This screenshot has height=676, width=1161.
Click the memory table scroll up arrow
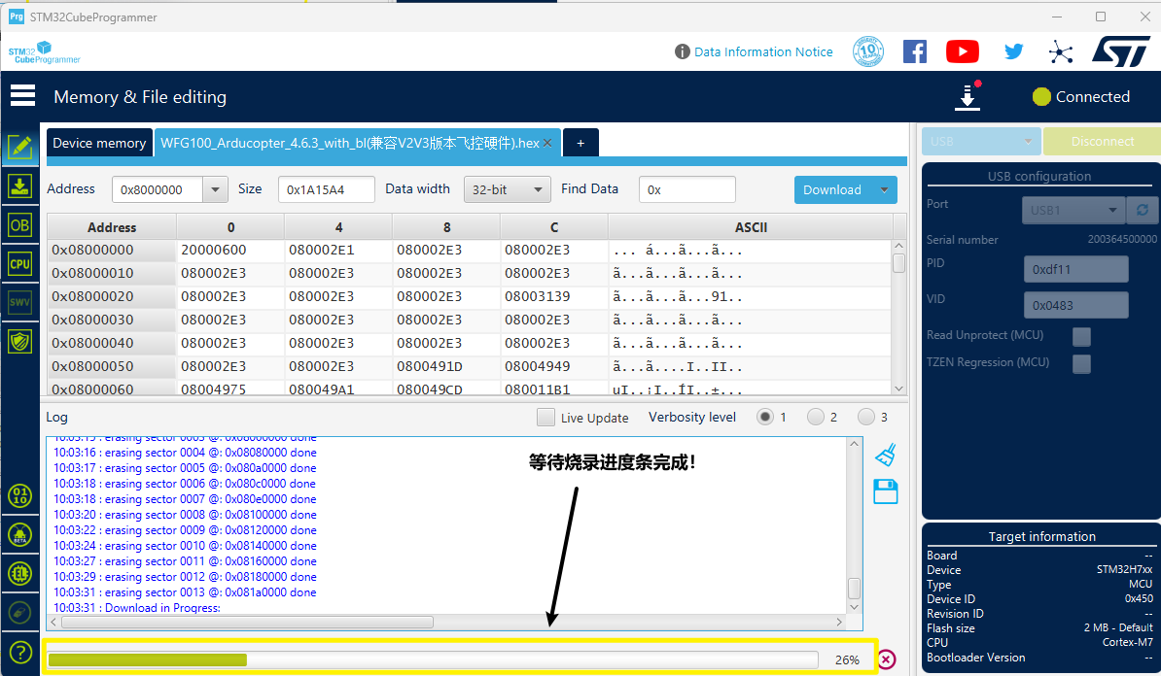click(898, 246)
